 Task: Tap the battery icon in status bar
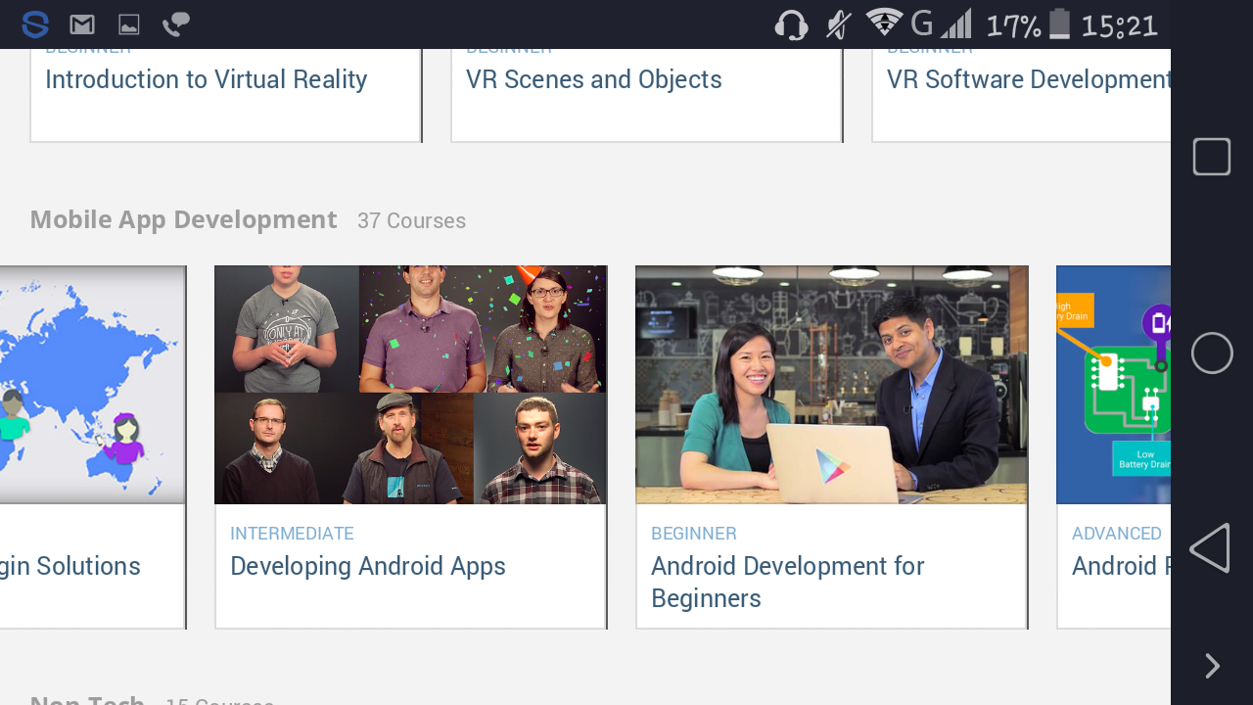point(1059,23)
